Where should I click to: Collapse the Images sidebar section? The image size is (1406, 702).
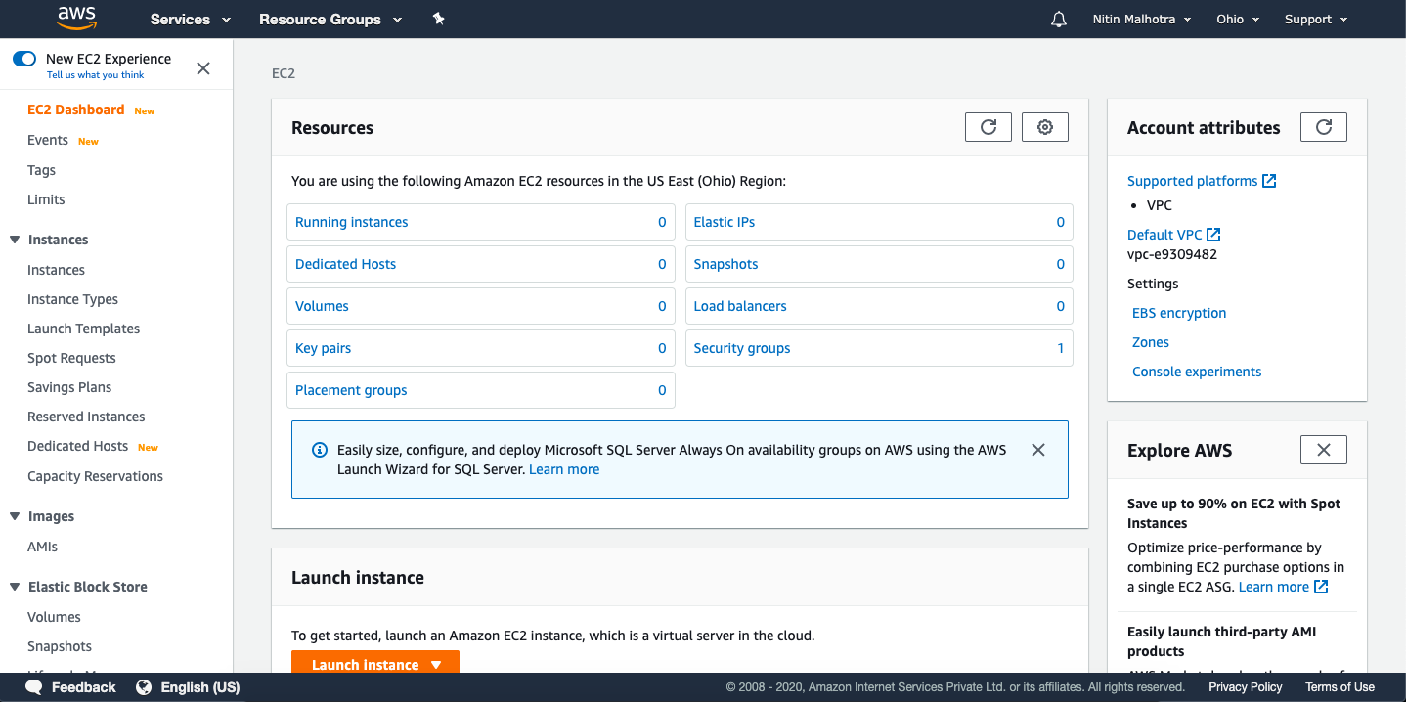[x=15, y=516]
